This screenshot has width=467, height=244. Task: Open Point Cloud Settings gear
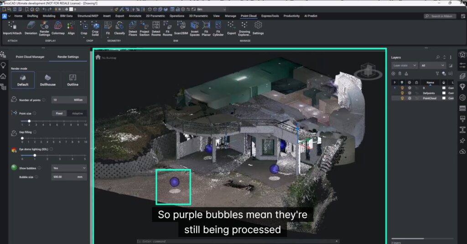[258, 29]
